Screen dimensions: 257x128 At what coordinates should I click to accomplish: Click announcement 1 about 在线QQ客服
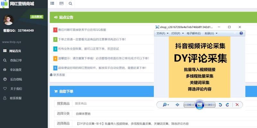82,30
